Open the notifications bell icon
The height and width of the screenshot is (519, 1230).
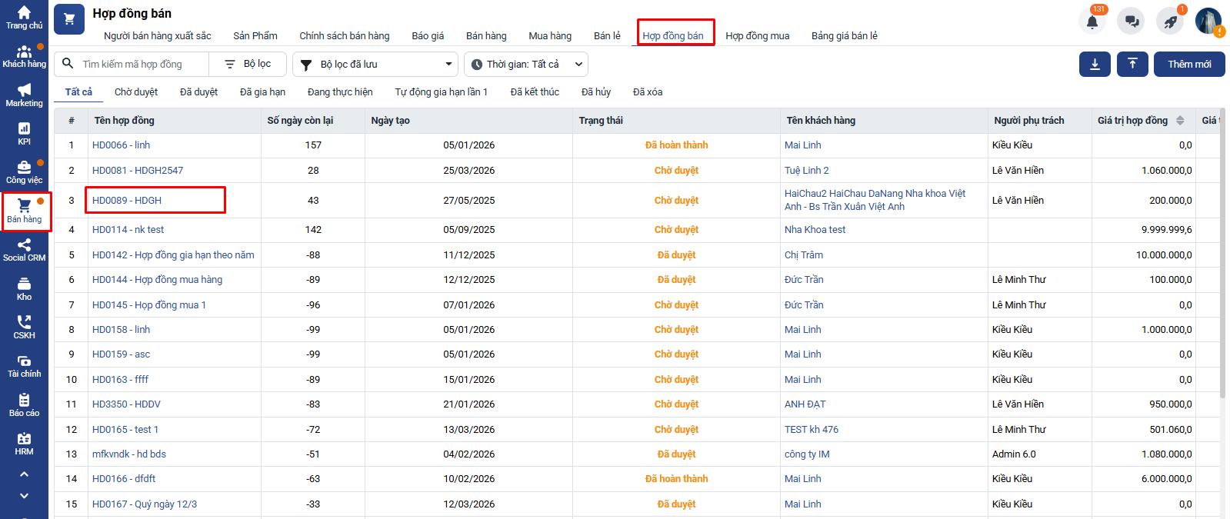(x=1092, y=22)
